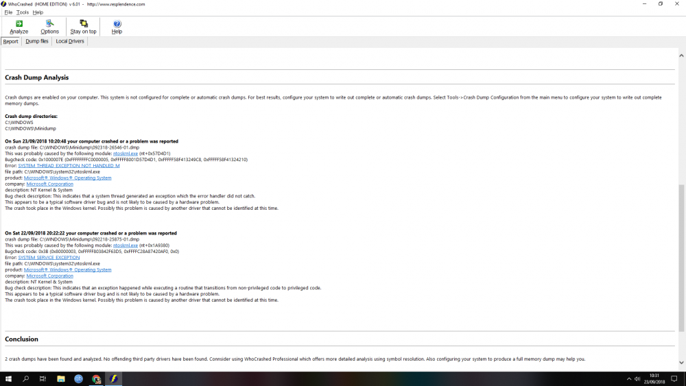Open the Options toolbar icon
Viewport: 686px width, 386px height.
click(x=49, y=27)
